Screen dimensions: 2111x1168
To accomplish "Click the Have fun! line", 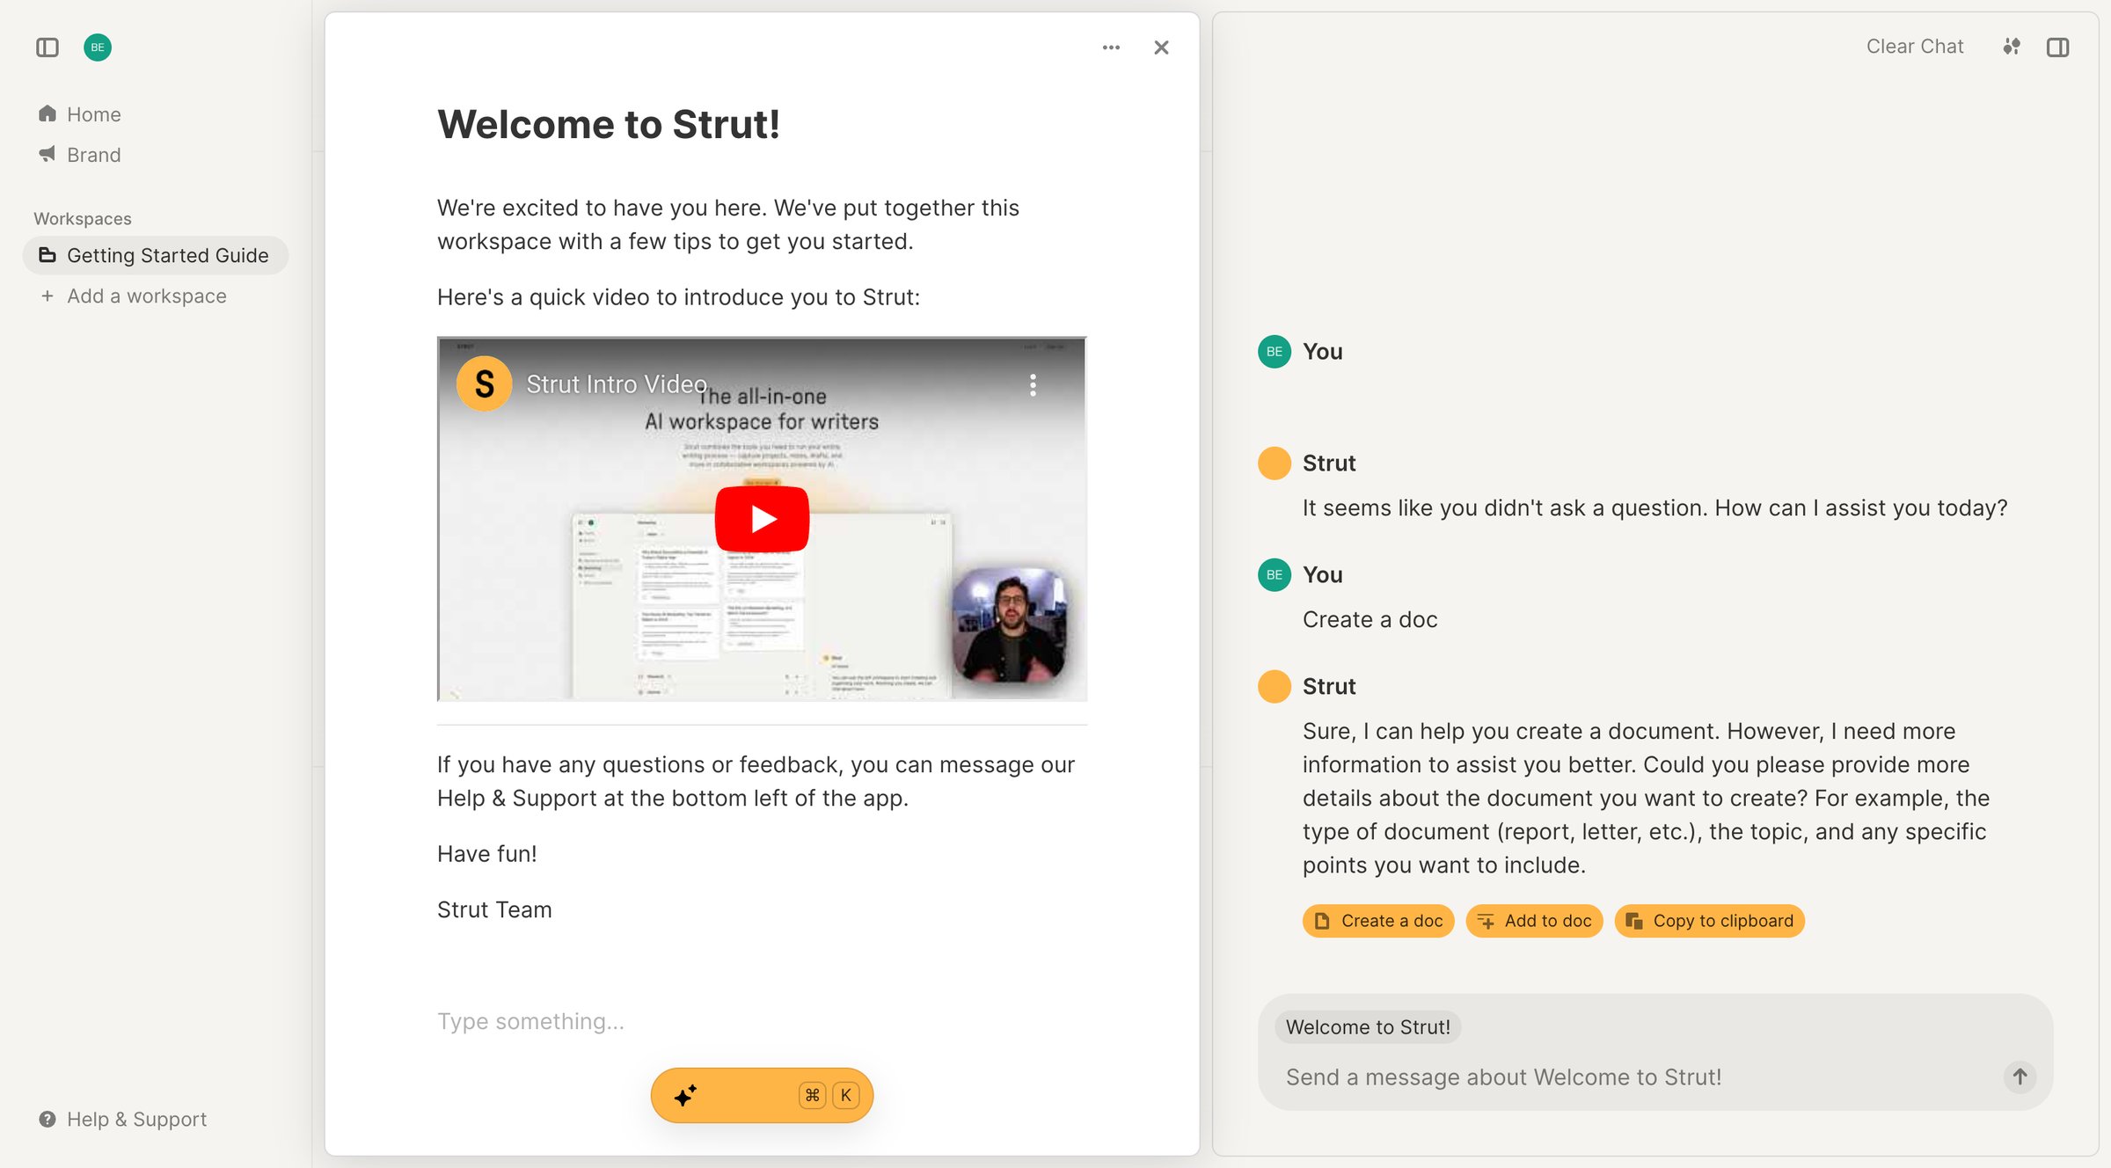I will click(486, 853).
